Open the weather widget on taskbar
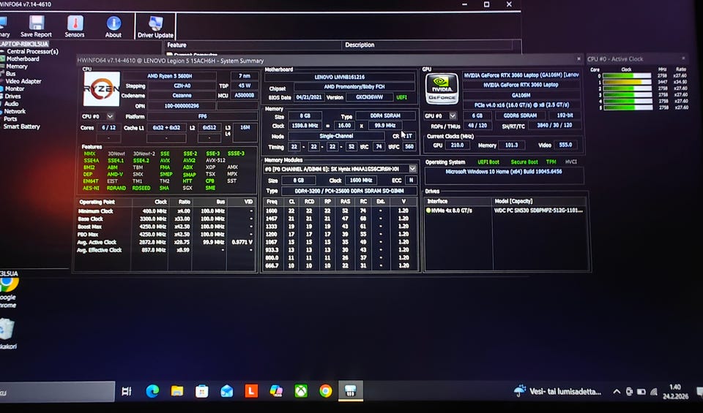 coord(557,391)
